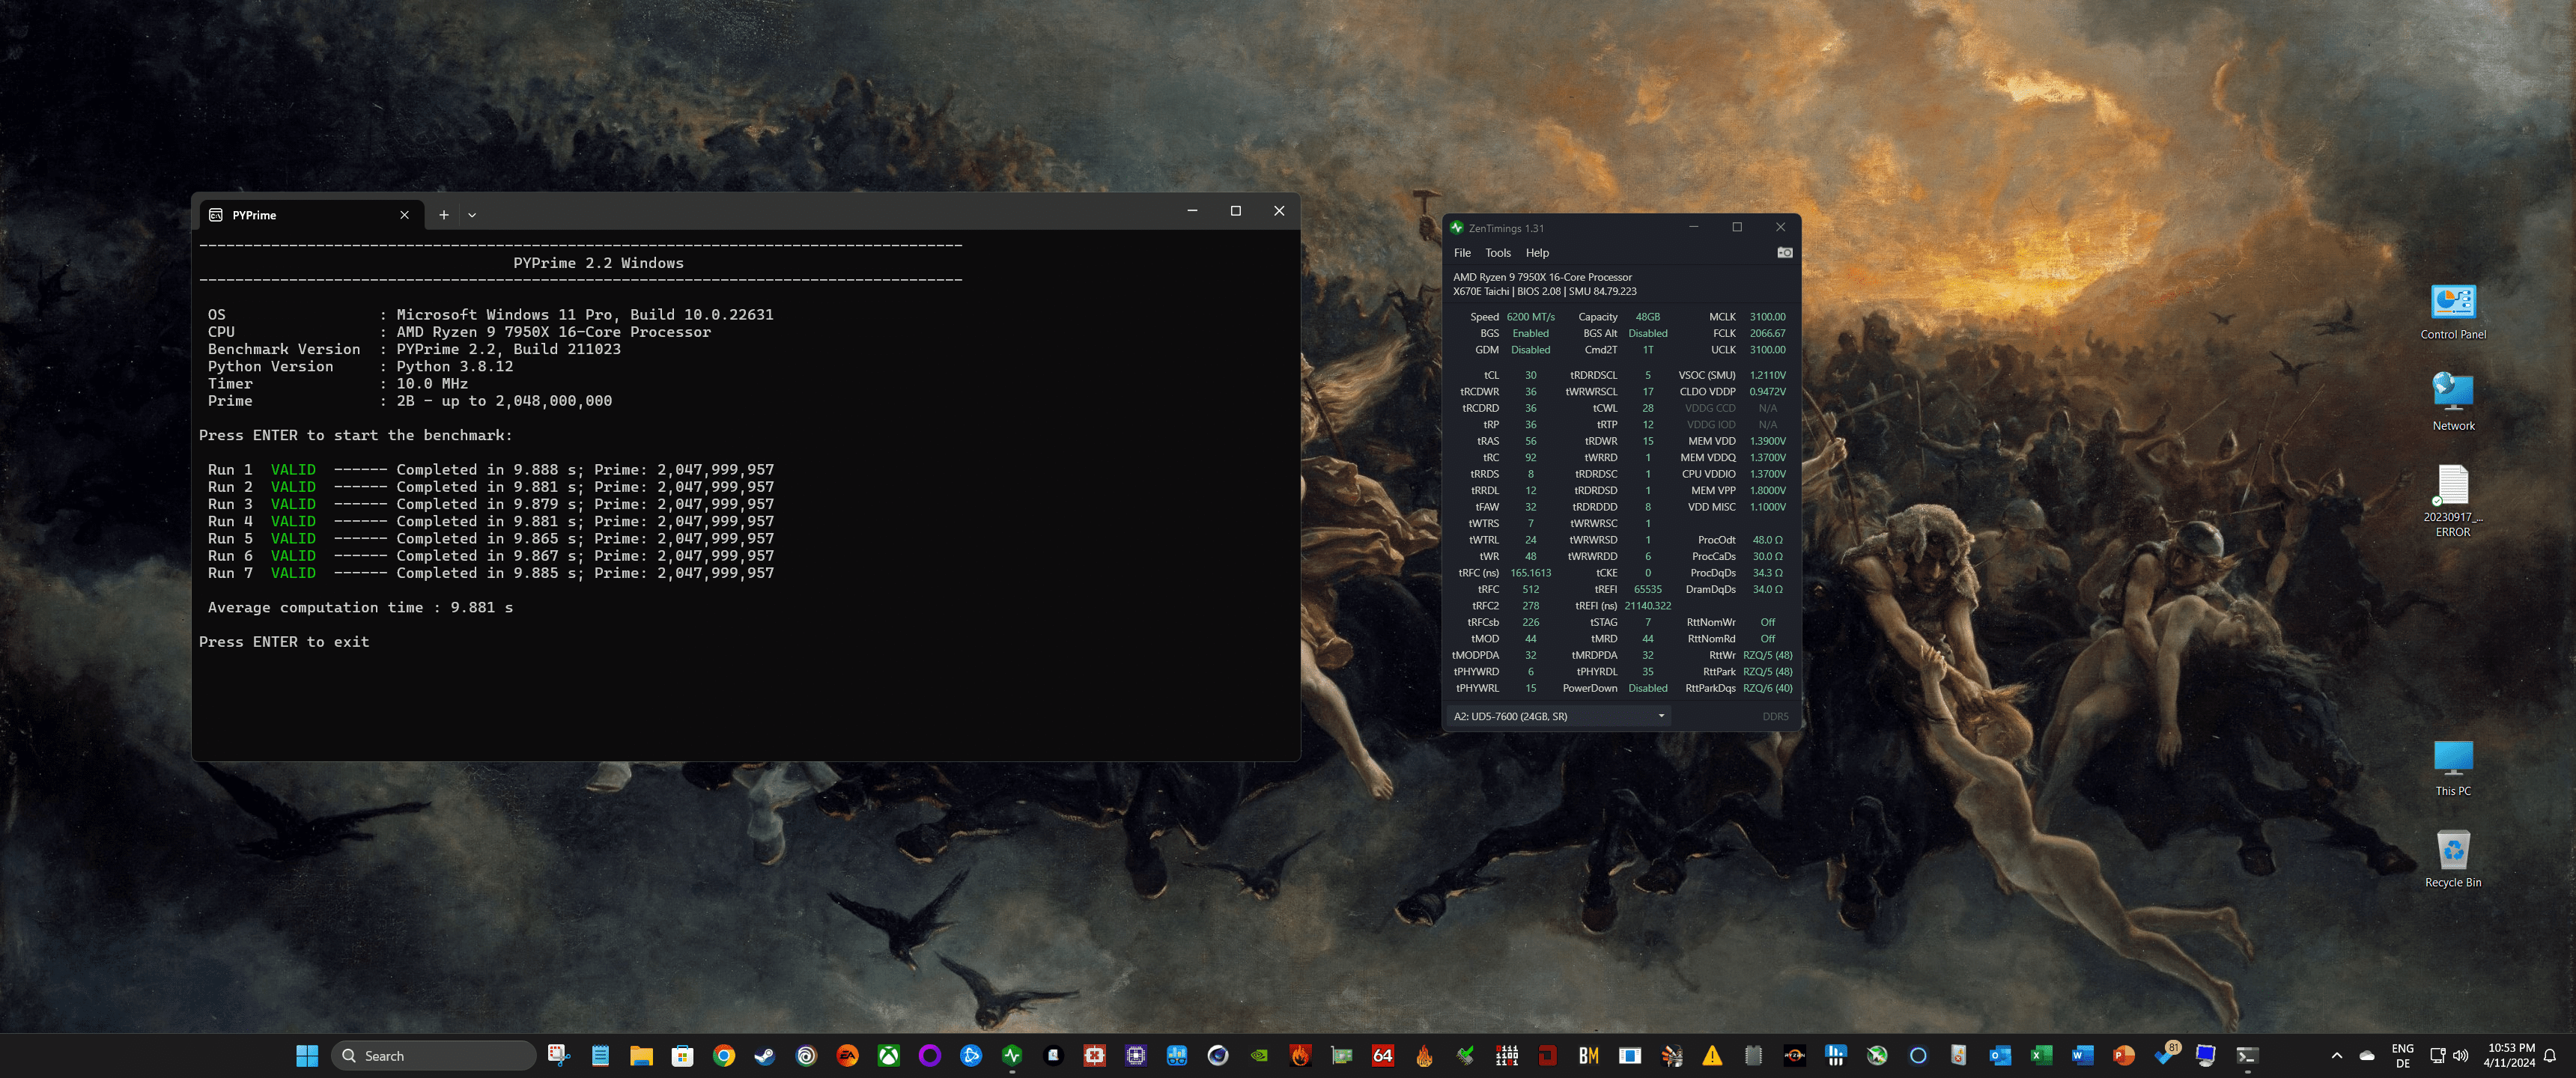Viewport: 2576px width, 1078px height.
Task: Open the BM app from taskbar
Action: (x=1589, y=1055)
